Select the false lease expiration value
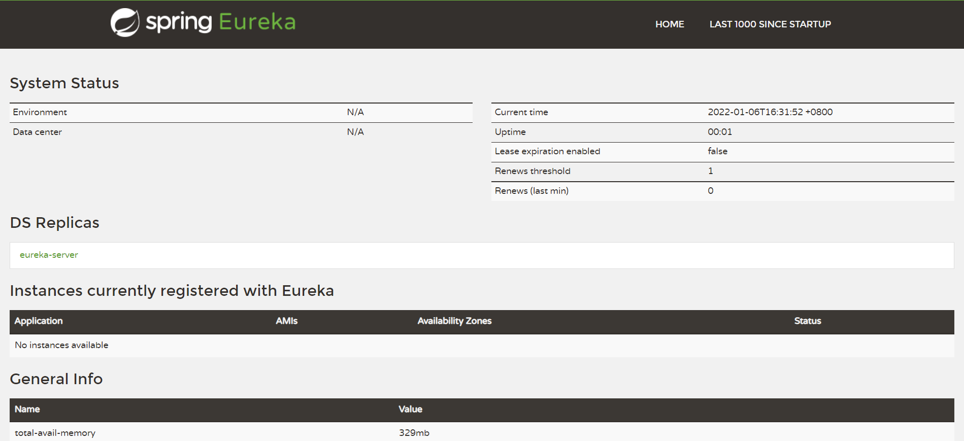This screenshot has width=964, height=441. 717,151
